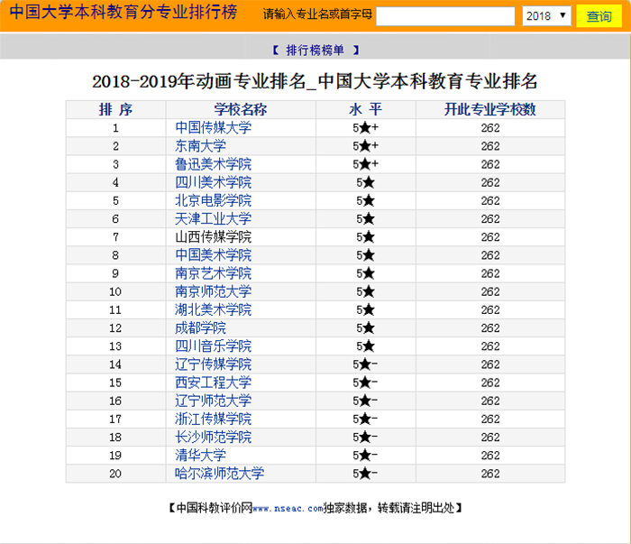Open 东南大学 school link

200,146
